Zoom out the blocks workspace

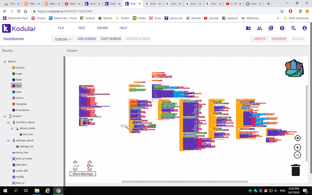pos(298,155)
